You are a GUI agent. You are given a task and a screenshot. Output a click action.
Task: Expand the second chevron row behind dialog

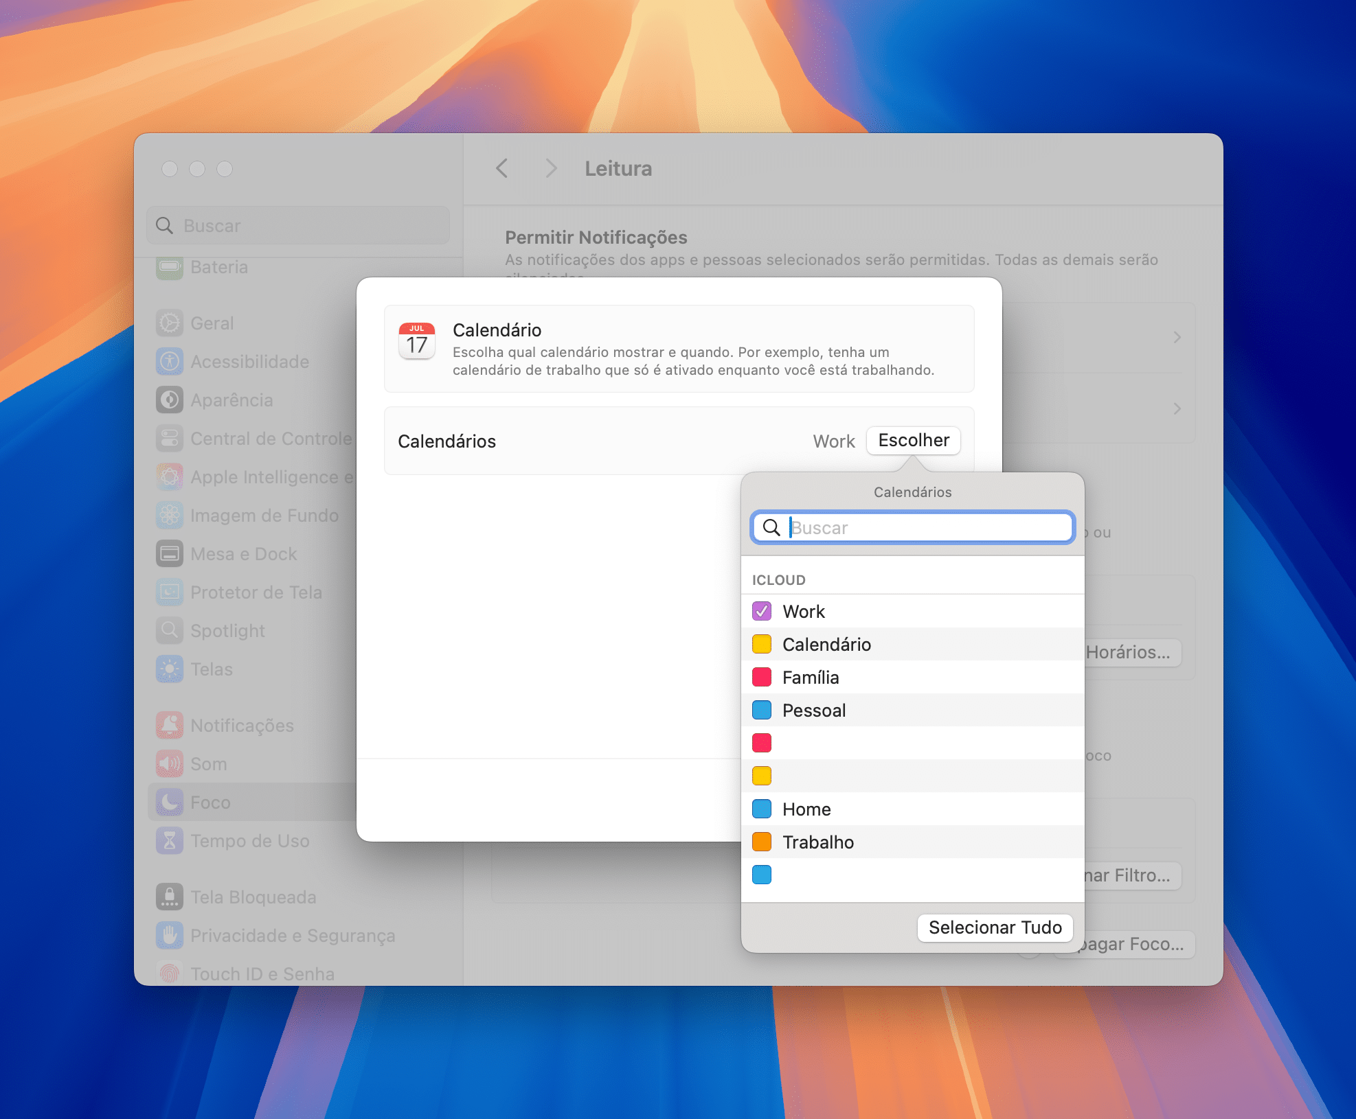click(x=1177, y=408)
